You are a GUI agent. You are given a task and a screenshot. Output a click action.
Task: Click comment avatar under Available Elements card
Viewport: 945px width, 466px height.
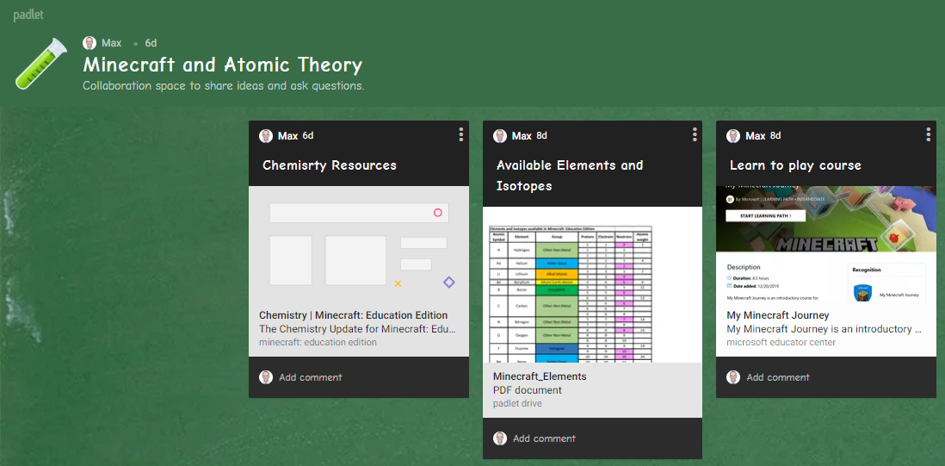point(500,438)
